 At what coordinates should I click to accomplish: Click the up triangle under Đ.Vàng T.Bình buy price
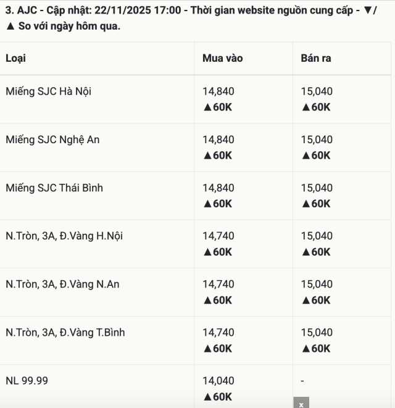click(x=207, y=348)
